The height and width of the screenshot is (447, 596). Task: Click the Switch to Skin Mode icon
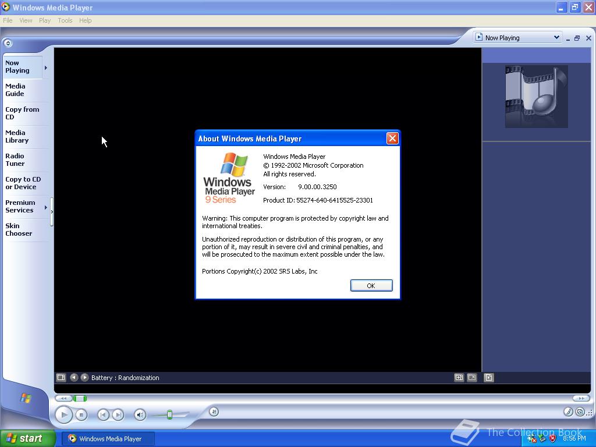[581, 411]
